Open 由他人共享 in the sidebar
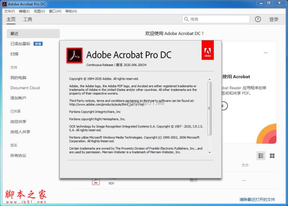288x206 pixels. (x=21, y=132)
